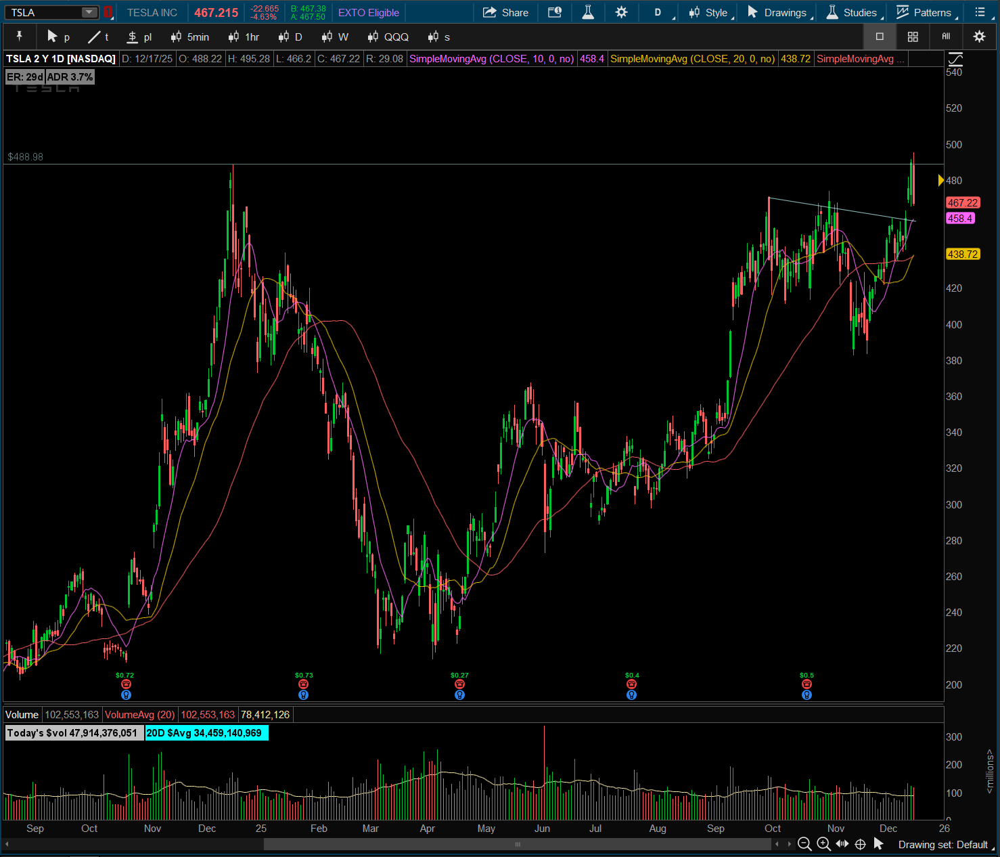
Task: Click the lightbulb icon under $0.4 earnings
Action: [x=631, y=695]
